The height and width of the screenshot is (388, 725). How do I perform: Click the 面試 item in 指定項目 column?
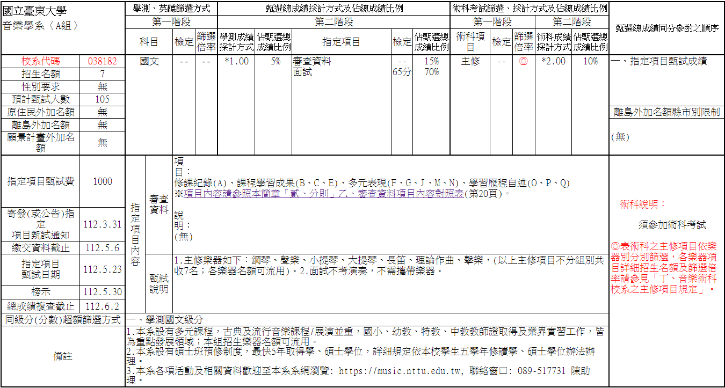tap(302, 72)
